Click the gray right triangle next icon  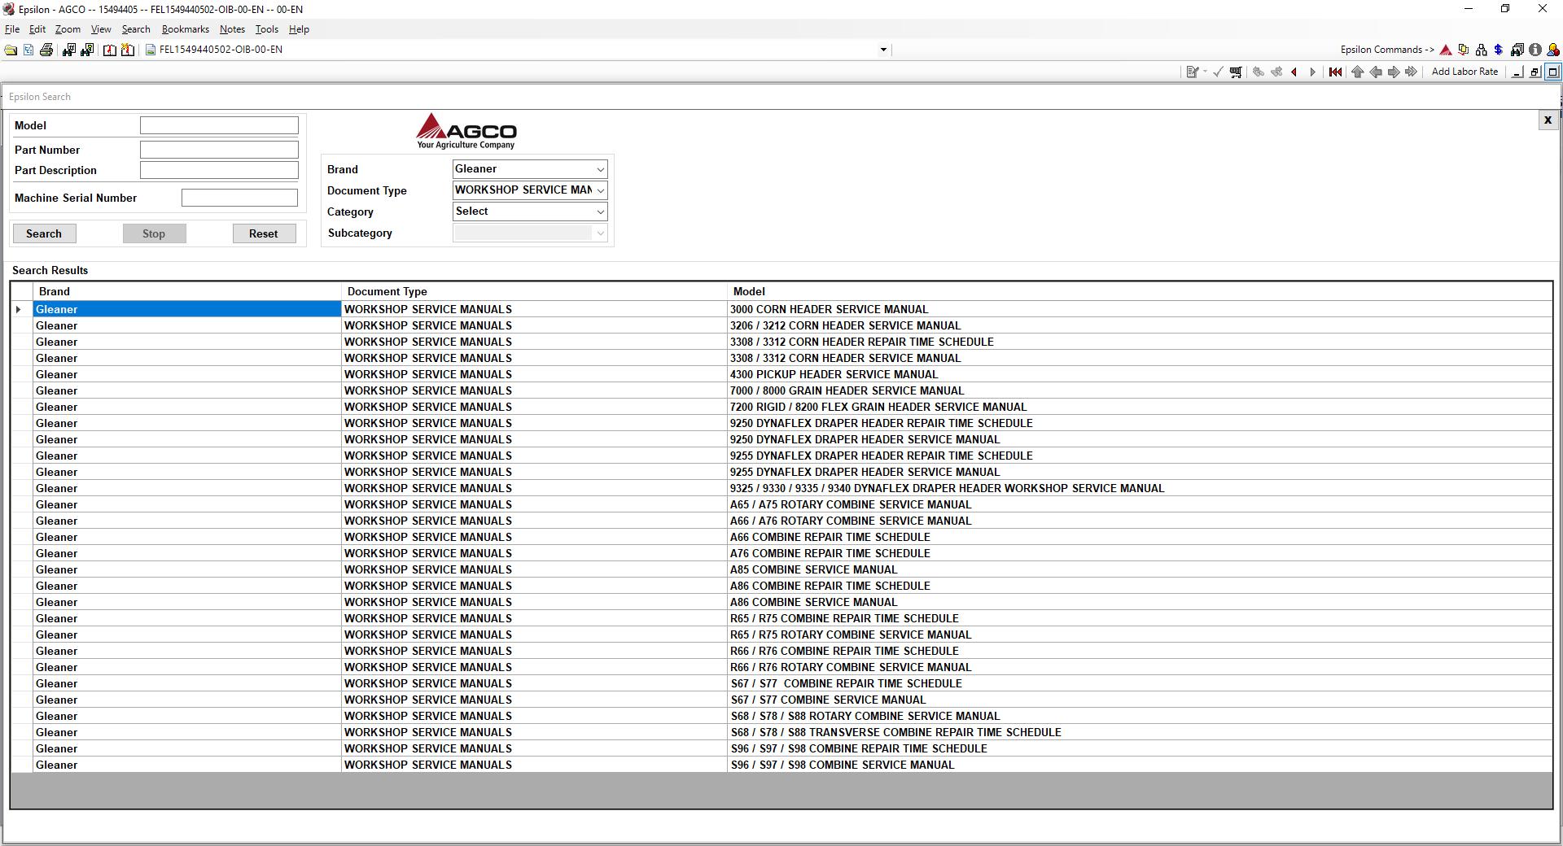click(x=1312, y=72)
